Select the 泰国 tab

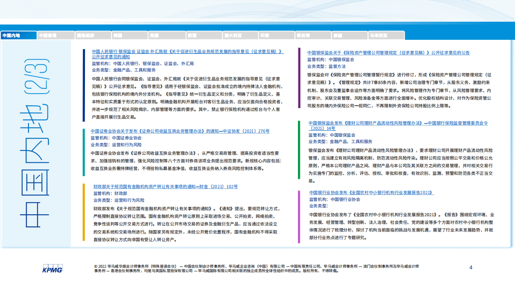349,35
